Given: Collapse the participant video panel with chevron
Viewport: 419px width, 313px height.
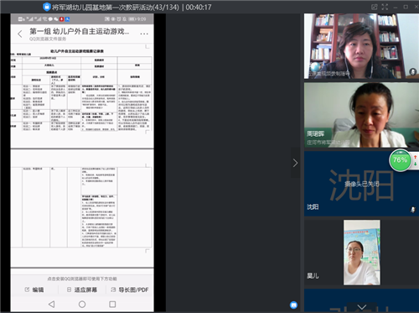Looking at the screenshot, I should (x=295, y=163).
